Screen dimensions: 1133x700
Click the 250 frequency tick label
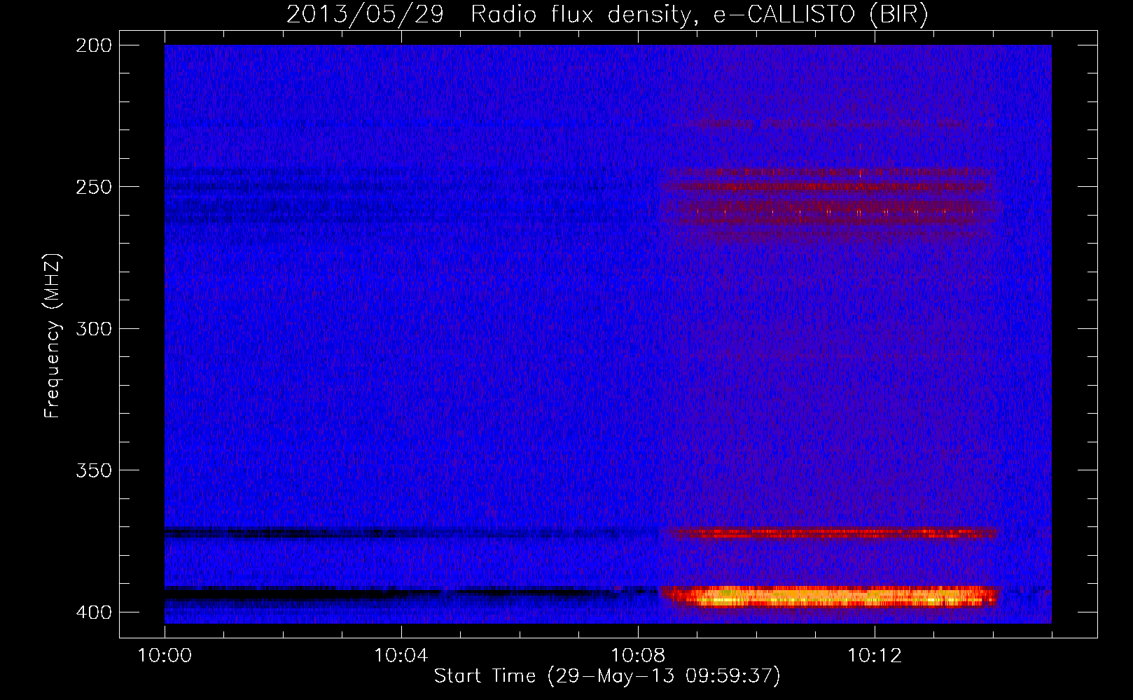[x=93, y=187]
